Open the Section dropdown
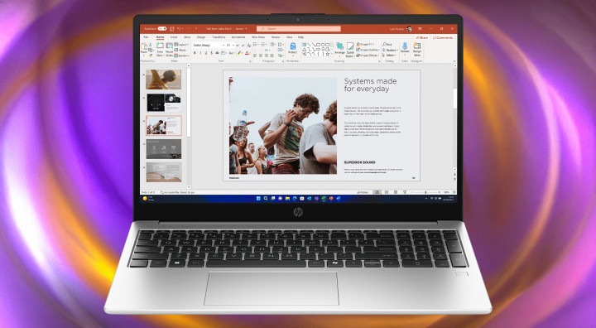Screen dimensions: 596x328 181,55
